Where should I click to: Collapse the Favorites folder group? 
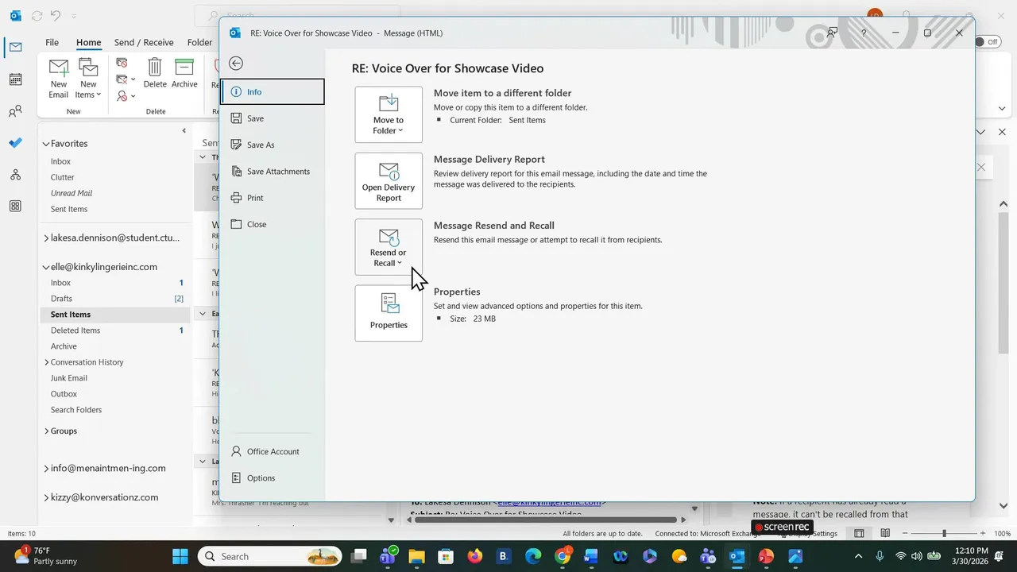(46, 144)
